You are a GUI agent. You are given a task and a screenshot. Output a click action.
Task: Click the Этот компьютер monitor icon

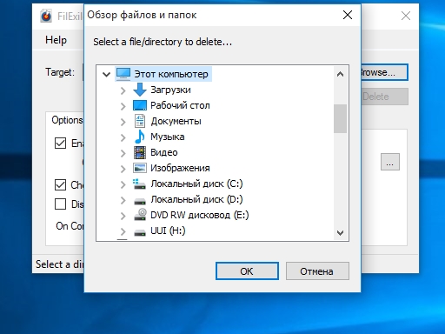(123, 74)
